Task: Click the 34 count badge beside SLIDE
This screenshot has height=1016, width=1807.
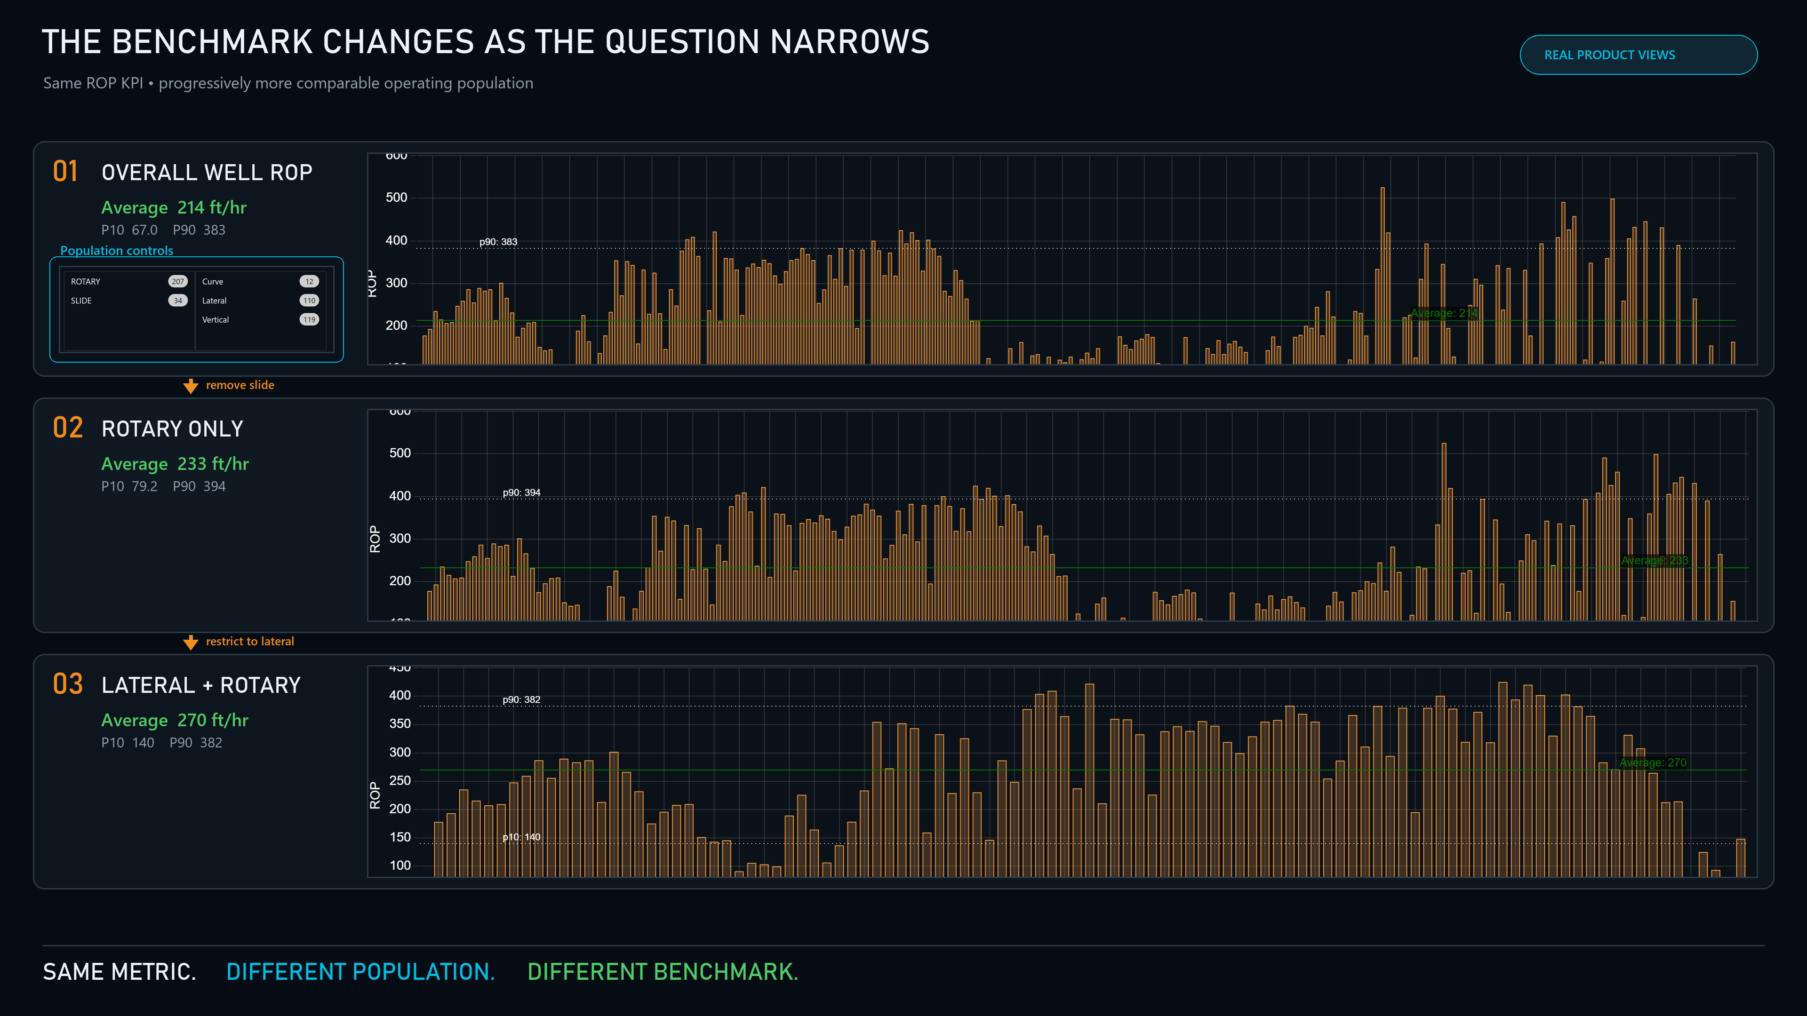Action: [178, 301]
